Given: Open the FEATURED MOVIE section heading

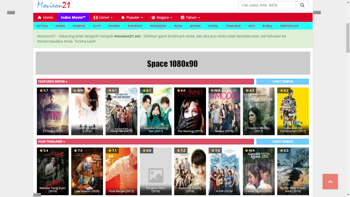Looking at the screenshot, I should (145, 82).
